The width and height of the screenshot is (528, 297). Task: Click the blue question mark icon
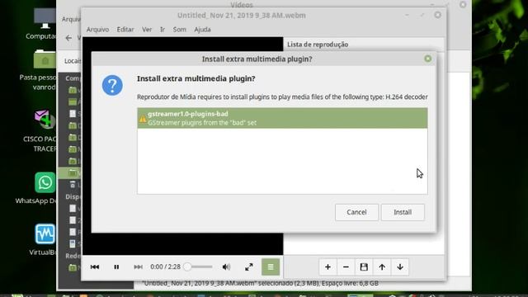[112, 85]
